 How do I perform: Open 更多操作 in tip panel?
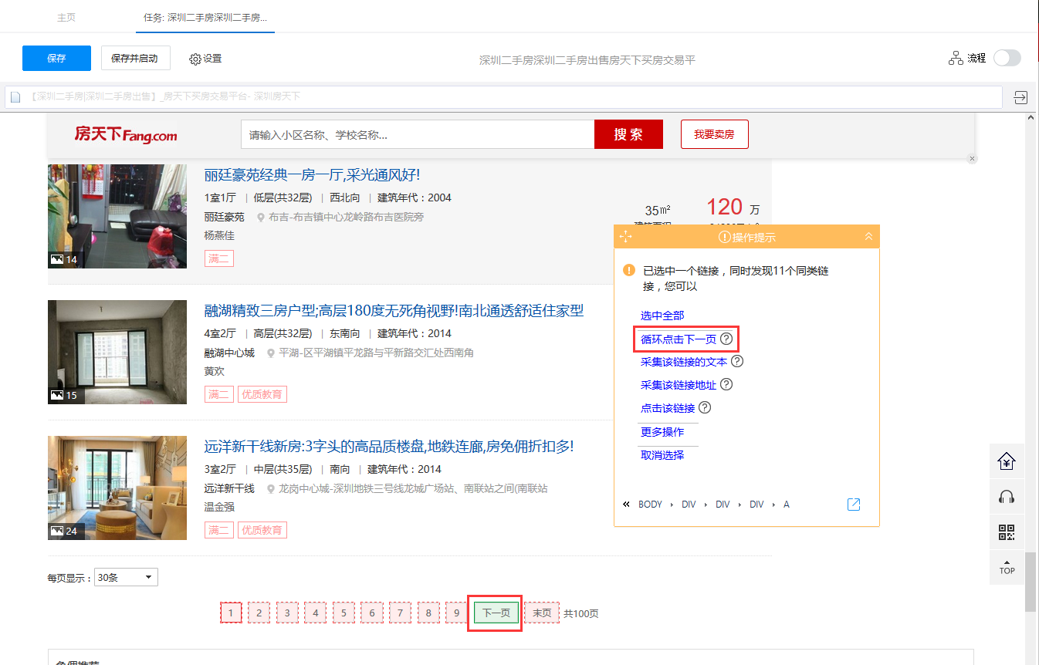[662, 432]
